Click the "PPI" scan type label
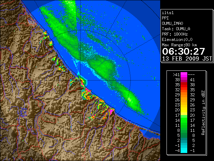214x161 pixels. (x=165, y=18)
